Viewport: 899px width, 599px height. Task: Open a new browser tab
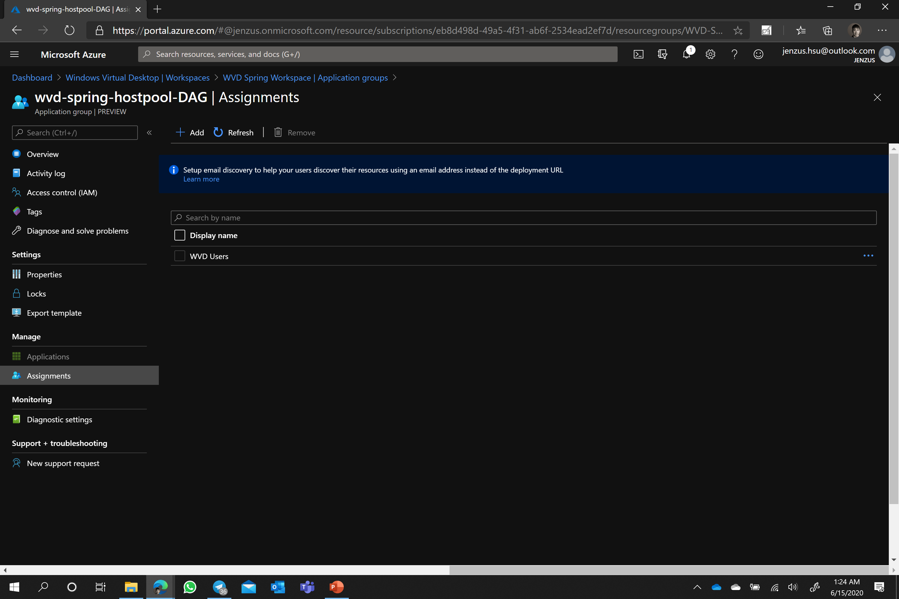pos(157,9)
